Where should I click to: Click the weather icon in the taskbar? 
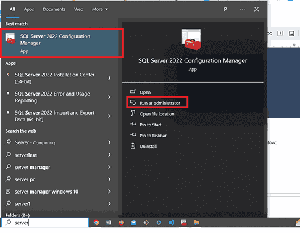(298, 223)
